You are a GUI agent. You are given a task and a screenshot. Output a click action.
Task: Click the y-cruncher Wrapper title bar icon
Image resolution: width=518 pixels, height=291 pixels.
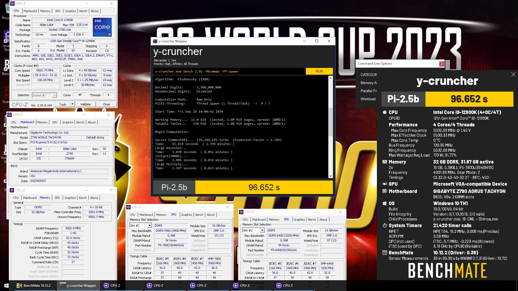(x=155, y=41)
